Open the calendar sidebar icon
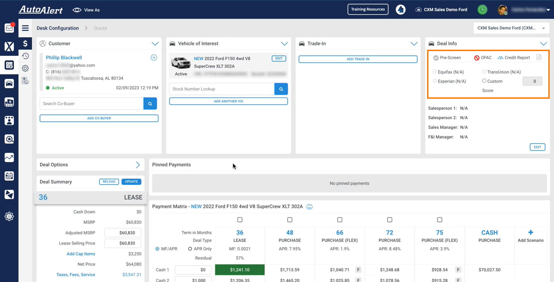This screenshot has height=282, width=554. click(9, 176)
